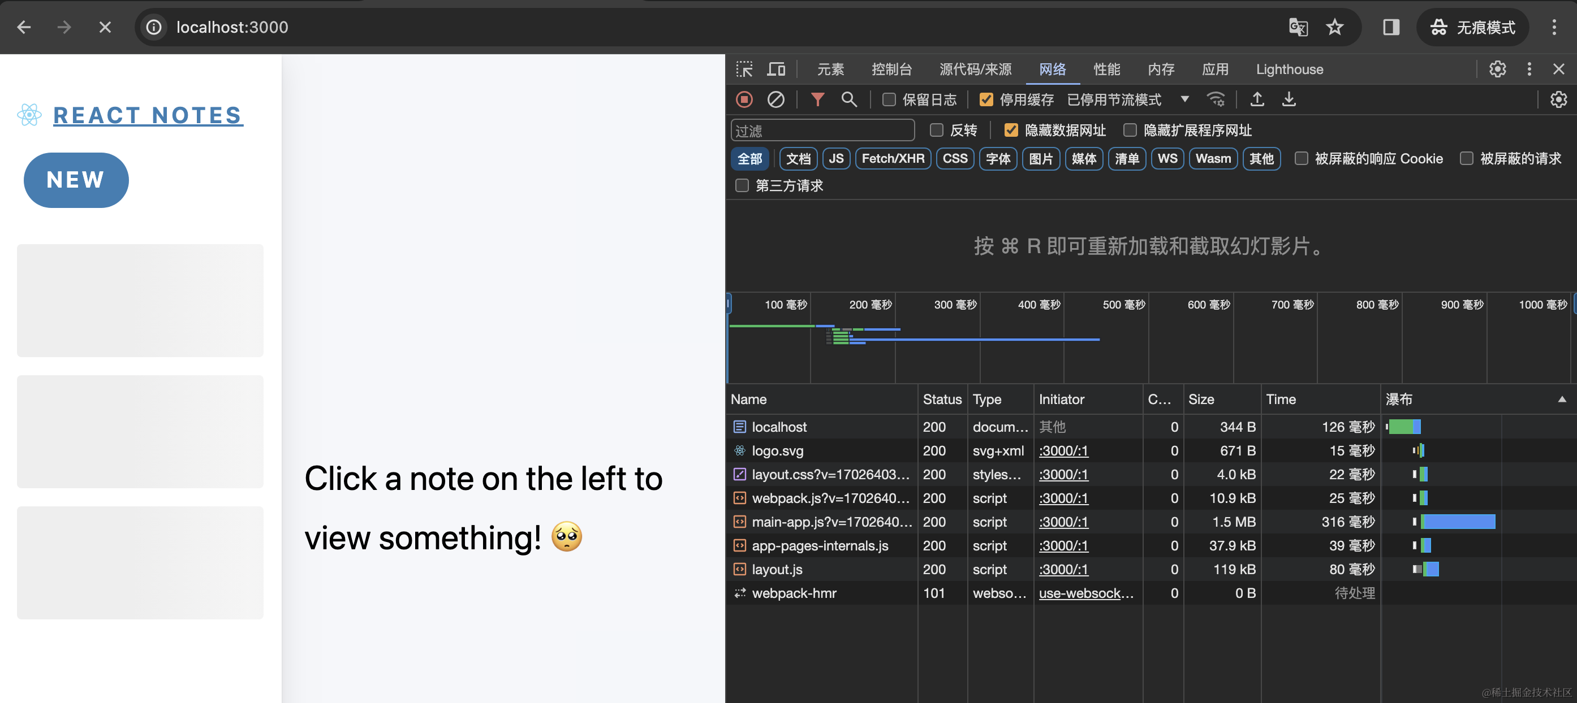Click the 过滤 filter input field
Viewport: 1577px width, 703px height.
[x=822, y=131]
